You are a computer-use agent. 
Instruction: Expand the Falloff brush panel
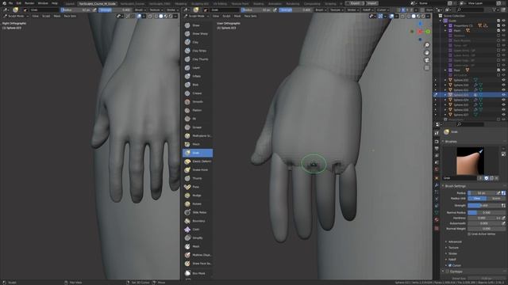452,260
